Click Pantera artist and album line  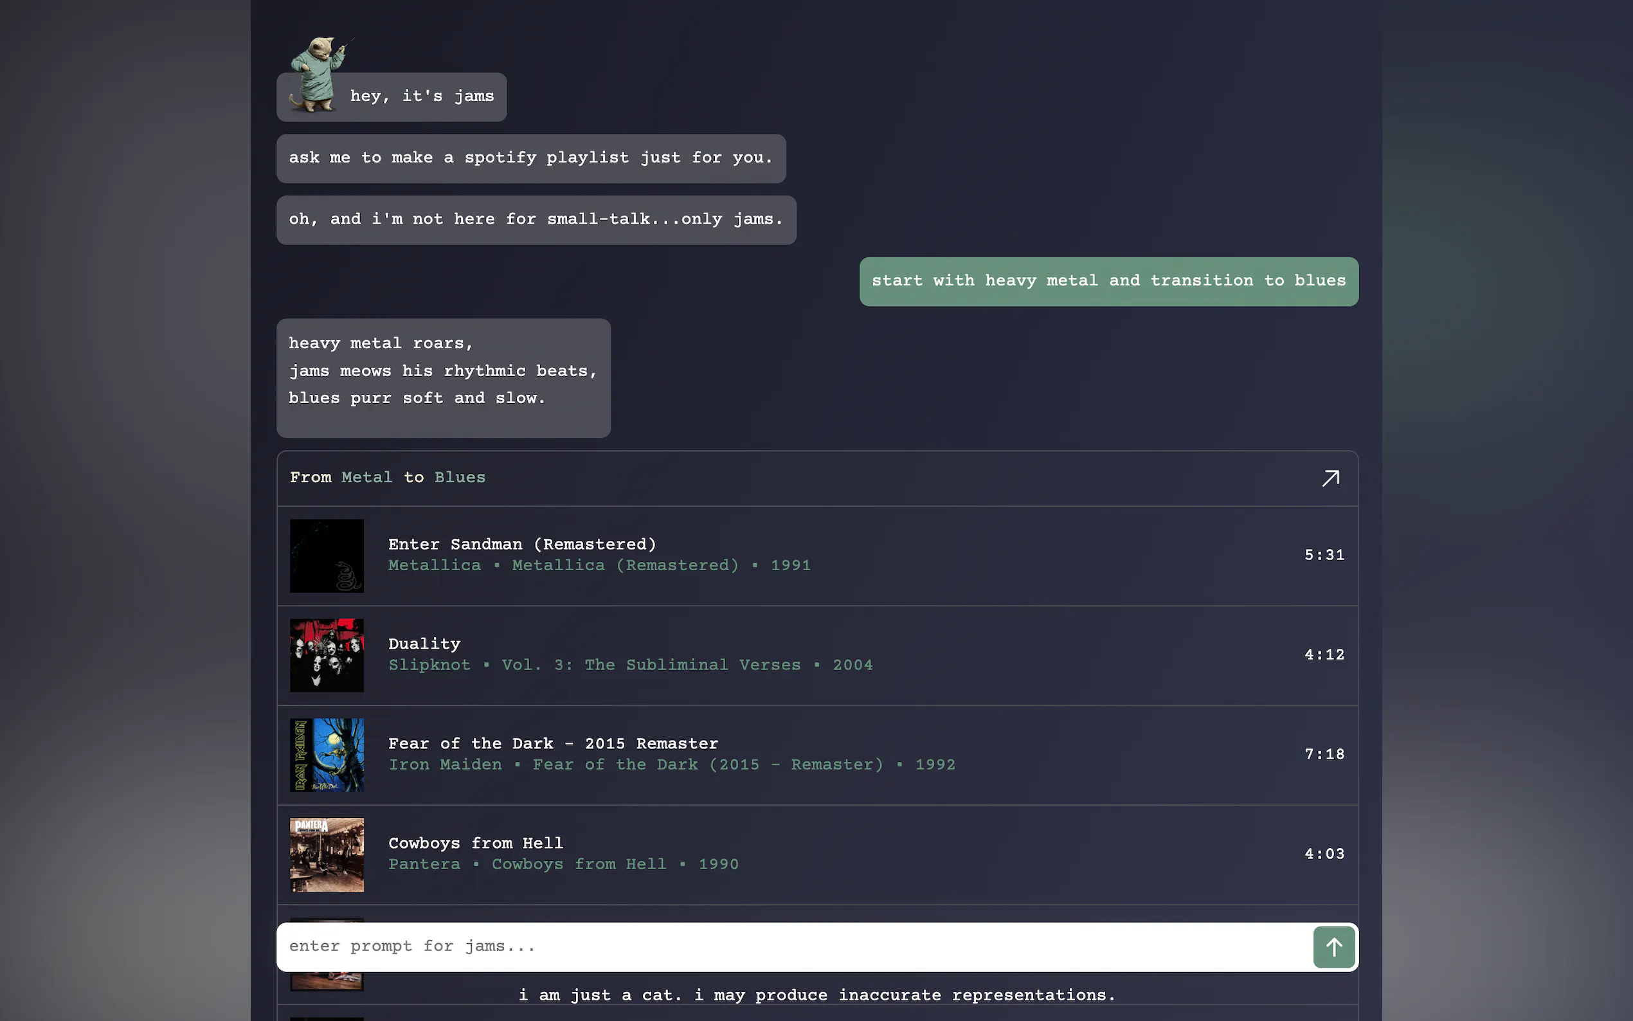click(x=563, y=864)
